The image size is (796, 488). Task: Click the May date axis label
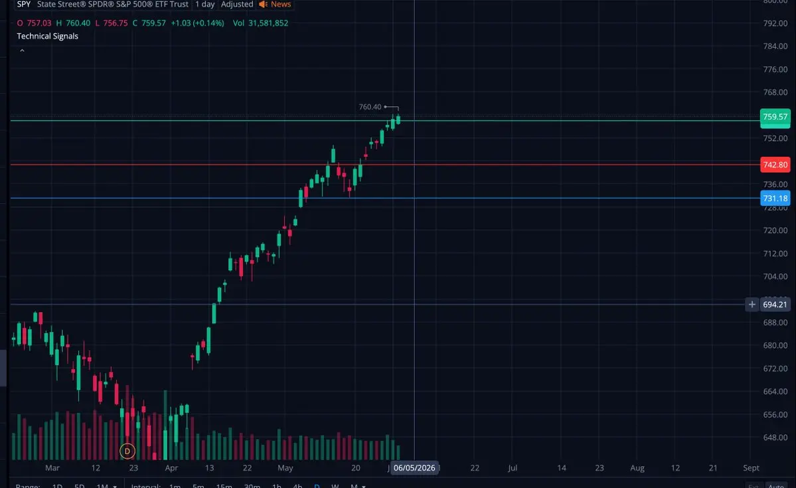[x=285, y=467]
